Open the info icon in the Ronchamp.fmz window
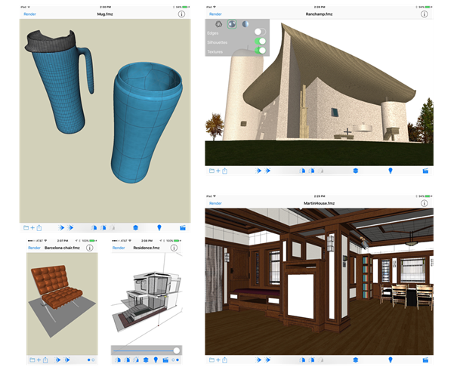This screenshot has height=370, width=460. point(424,14)
